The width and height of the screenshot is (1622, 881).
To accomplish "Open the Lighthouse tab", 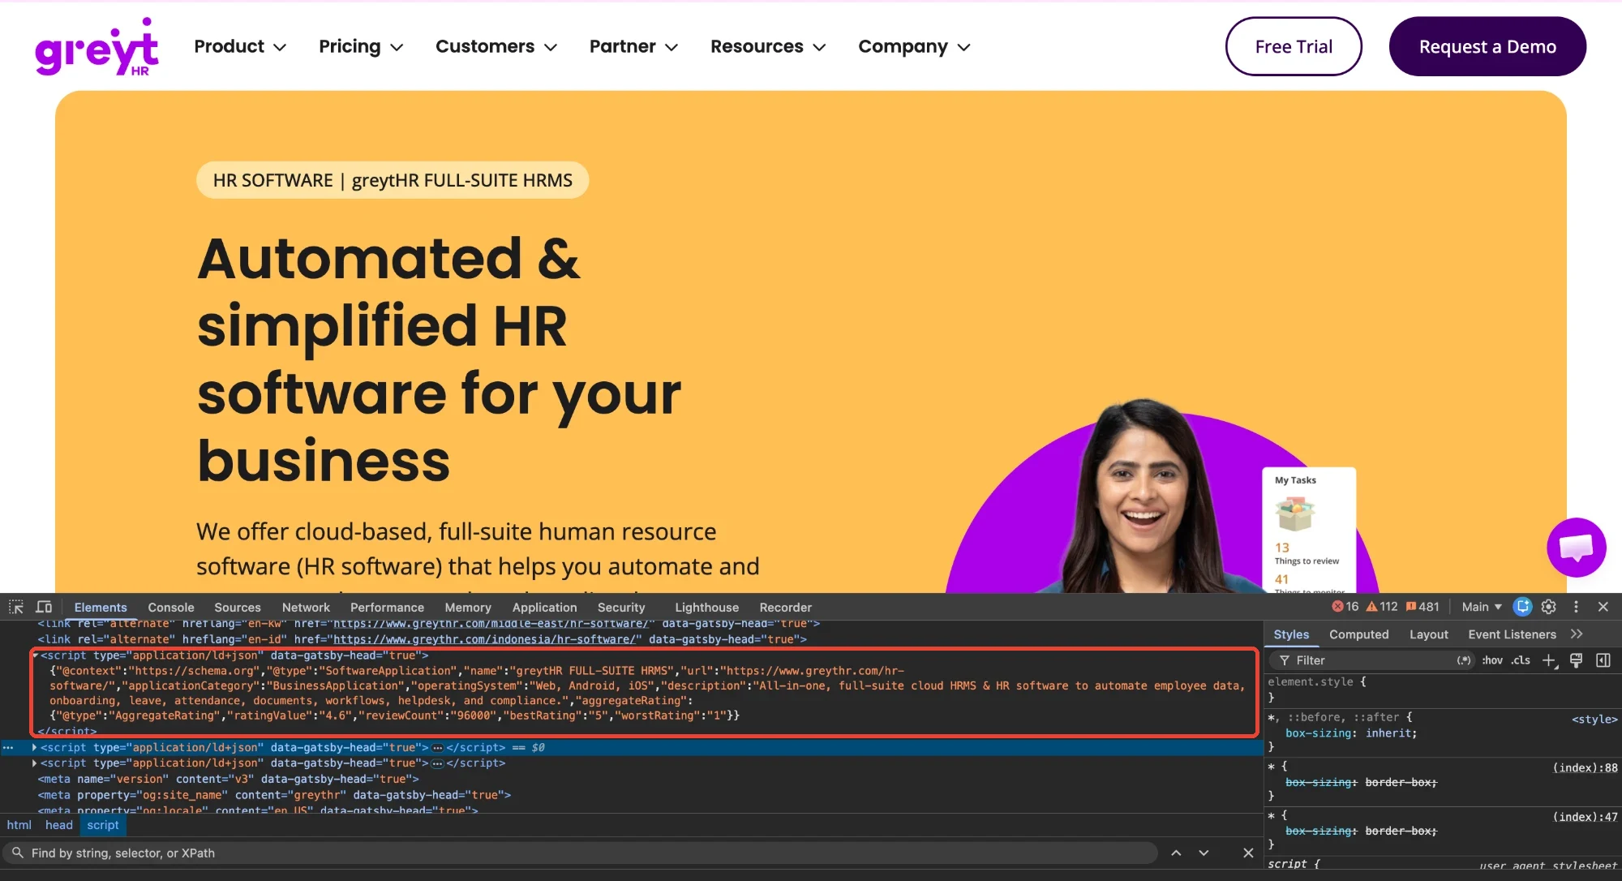I will (706, 608).
